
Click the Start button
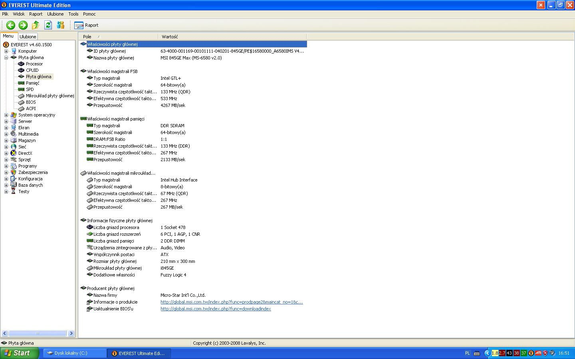[20, 353]
